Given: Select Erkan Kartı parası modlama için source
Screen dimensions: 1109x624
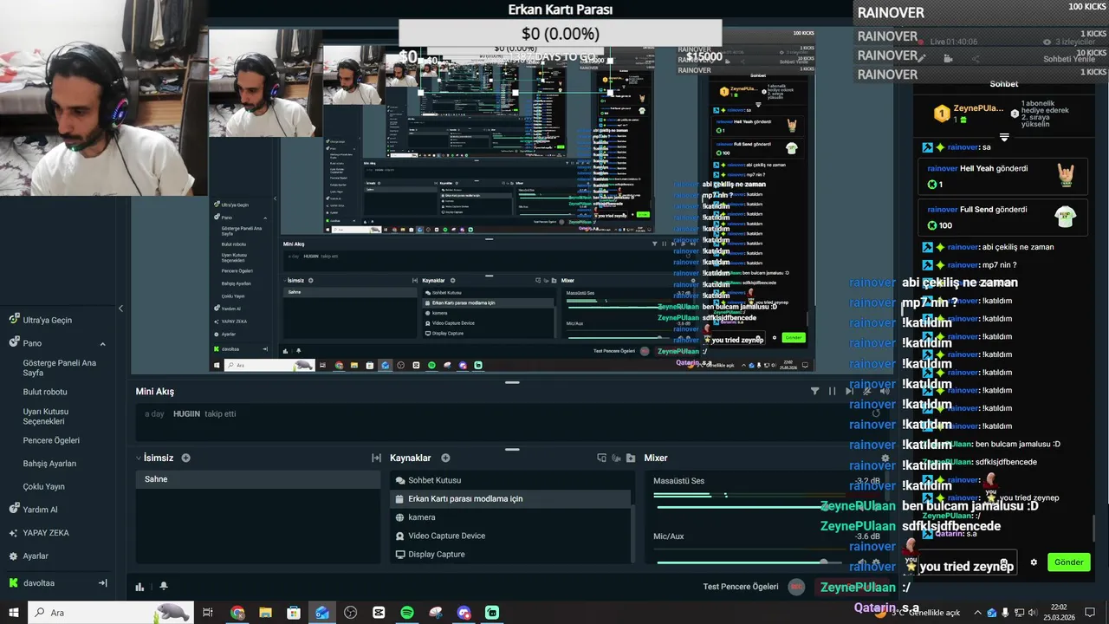Looking at the screenshot, I should click(x=510, y=498).
